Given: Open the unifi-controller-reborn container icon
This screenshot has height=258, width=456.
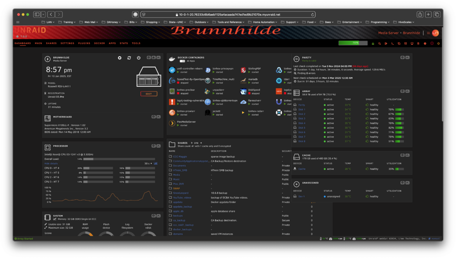Looking at the screenshot, I should pos(172,70).
